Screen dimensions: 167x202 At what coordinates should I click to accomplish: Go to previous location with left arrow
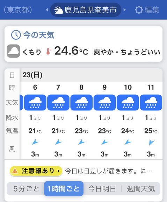click(47, 10)
